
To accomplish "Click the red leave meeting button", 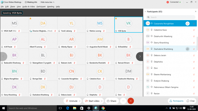I will (131, 101).
